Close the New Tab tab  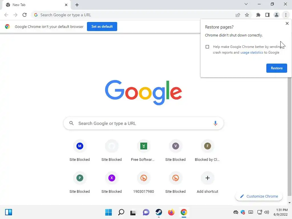click(66, 5)
